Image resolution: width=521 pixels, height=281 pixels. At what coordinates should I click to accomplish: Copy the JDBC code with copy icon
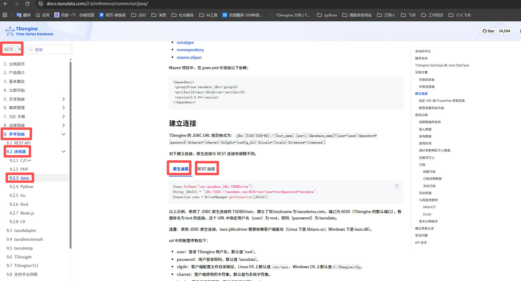(x=397, y=186)
